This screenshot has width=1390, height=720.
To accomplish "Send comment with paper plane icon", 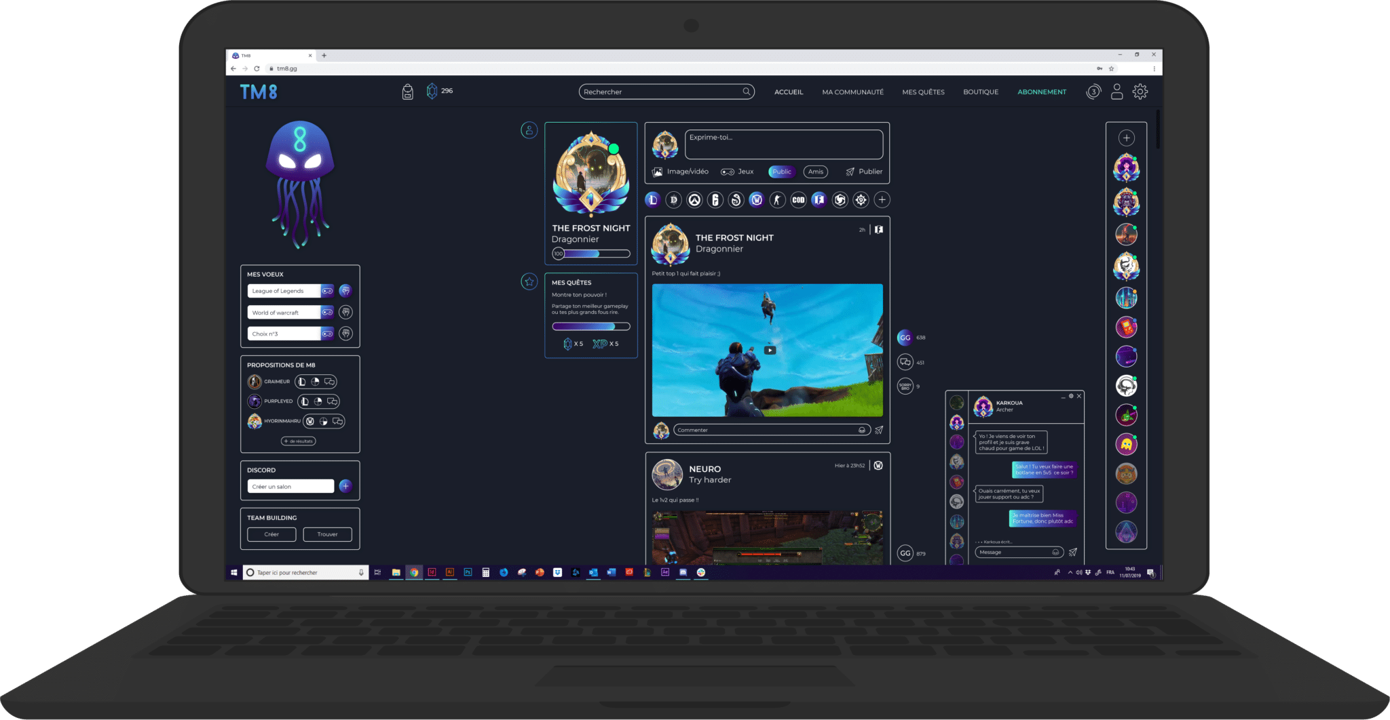I will click(x=879, y=430).
